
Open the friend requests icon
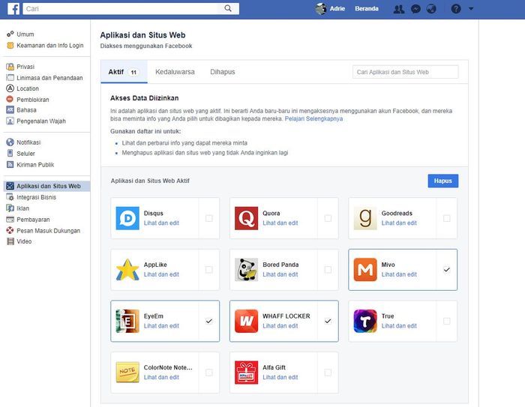point(399,9)
